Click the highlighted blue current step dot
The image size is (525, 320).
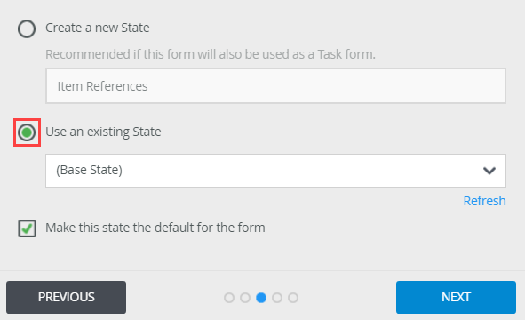(x=261, y=298)
